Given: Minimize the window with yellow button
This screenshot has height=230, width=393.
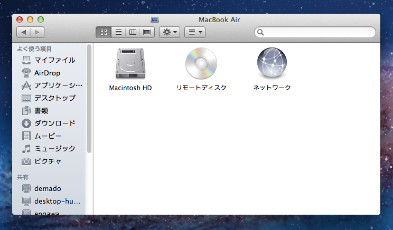Looking at the screenshot, I should pos(30,20).
